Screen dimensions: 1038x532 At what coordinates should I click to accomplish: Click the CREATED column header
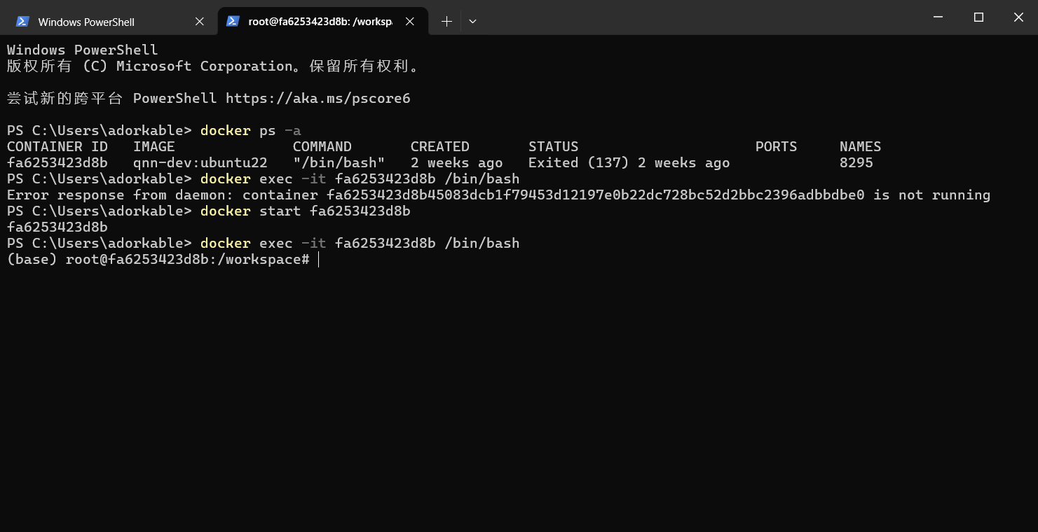click(440, 146)
